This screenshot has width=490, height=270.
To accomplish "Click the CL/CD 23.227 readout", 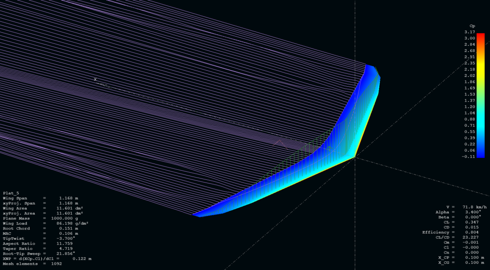I will tap(460, 237).
